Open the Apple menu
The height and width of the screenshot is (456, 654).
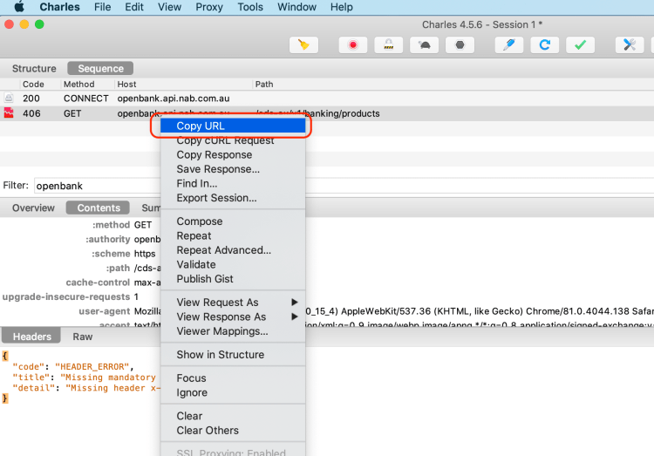click(18, 7)
